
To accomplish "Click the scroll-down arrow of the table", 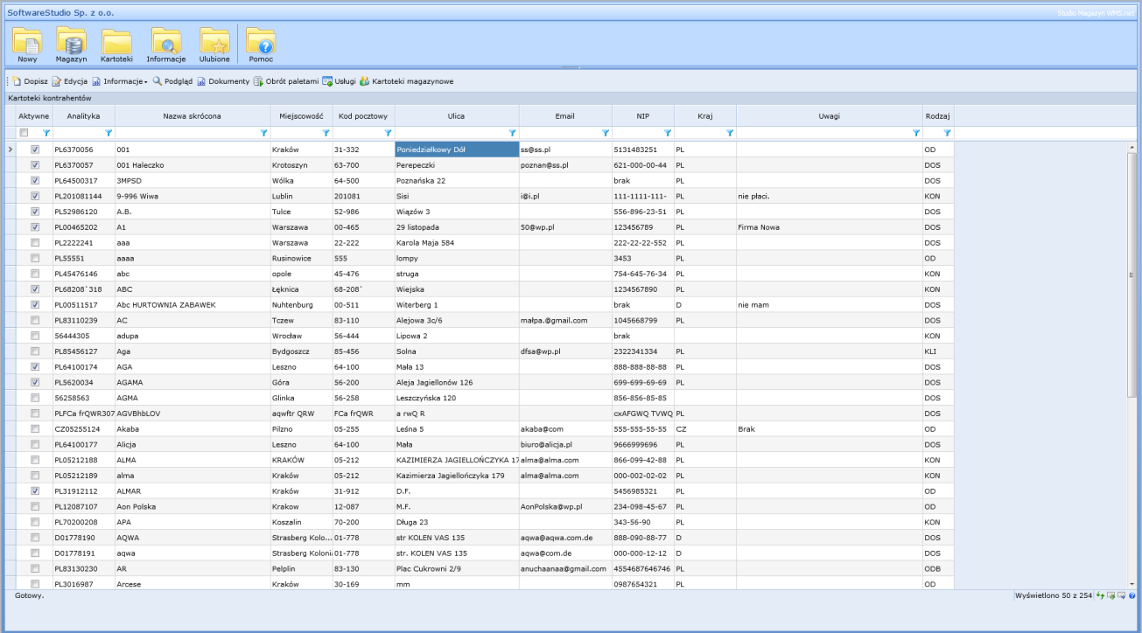I will 1133,583.
